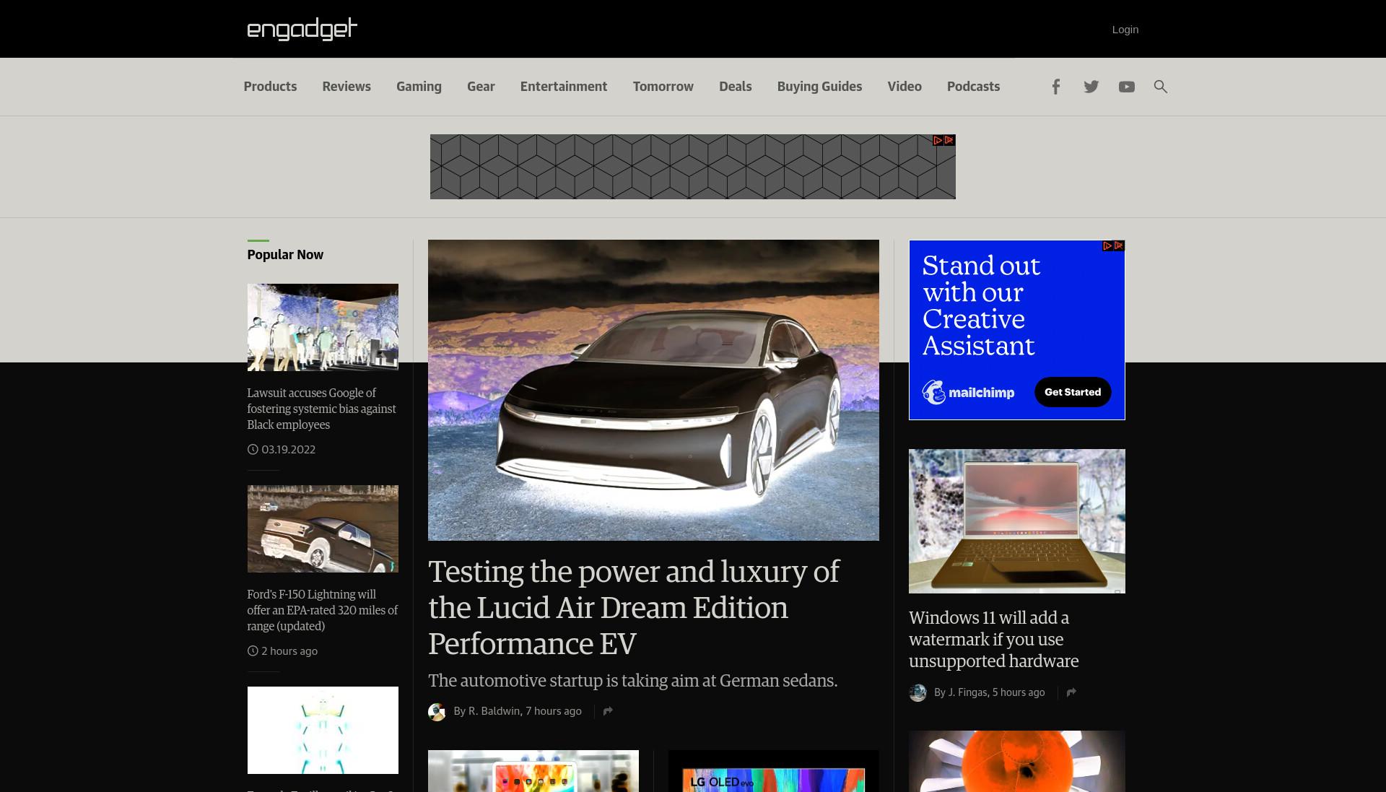Click the Ford F-150 truck thumbnail

click(323, 528)
